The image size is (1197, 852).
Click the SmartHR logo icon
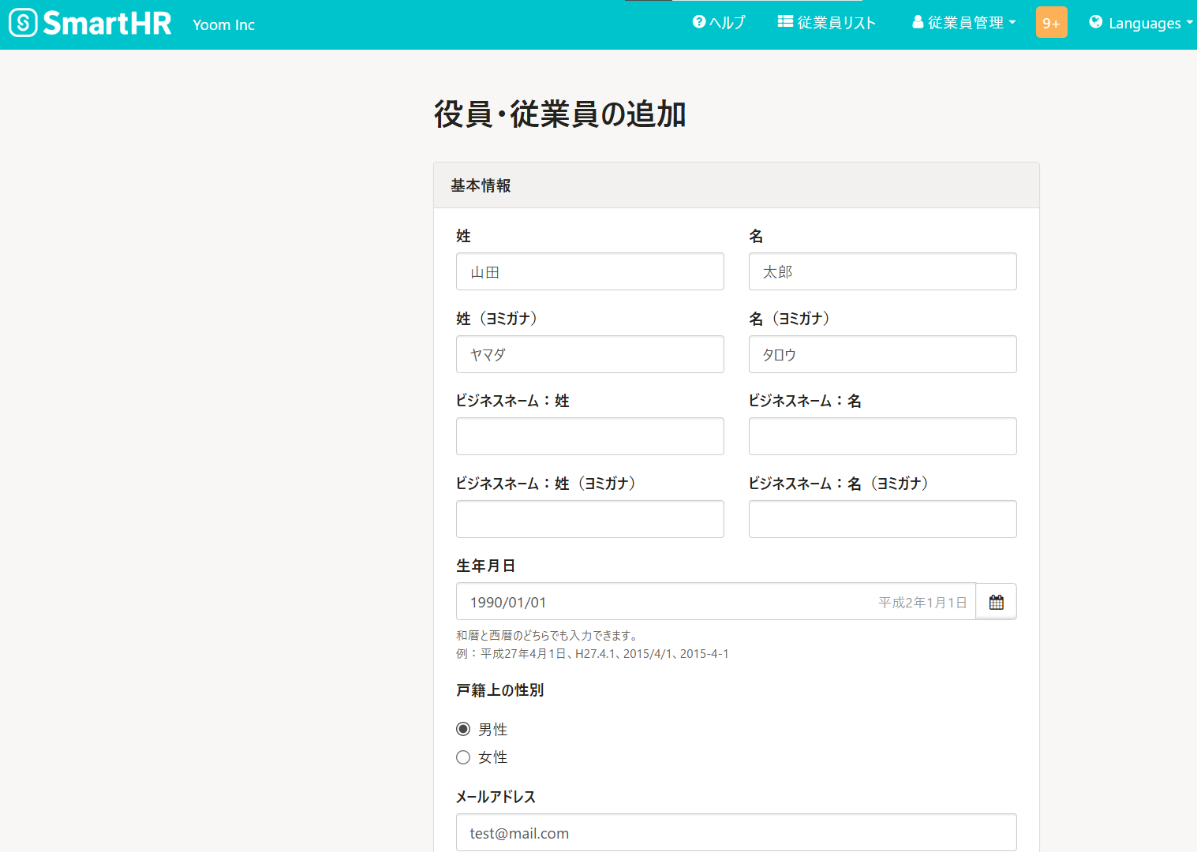pyautogui.click(x=24, y=23)
